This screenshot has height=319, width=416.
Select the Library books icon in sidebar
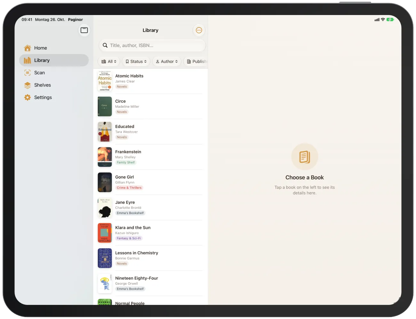[28, 60]
